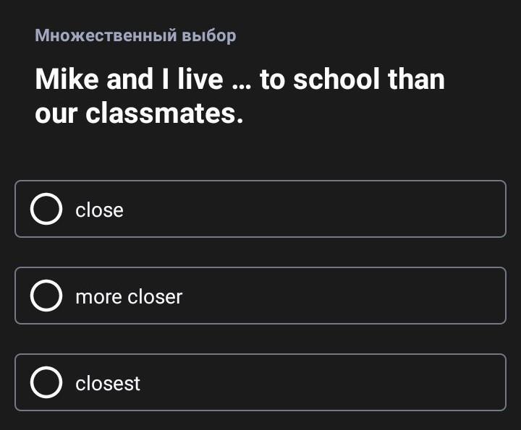Click the "close" answer text
Viewport: 521px width, 430px height.
point(100,210)
